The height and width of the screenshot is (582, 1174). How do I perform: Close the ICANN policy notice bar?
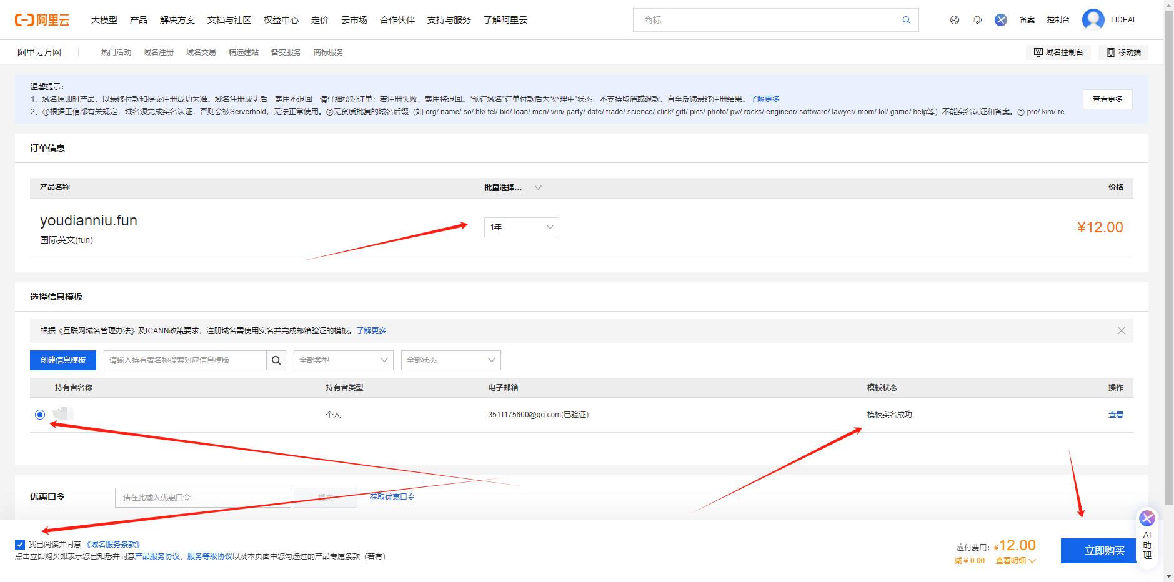click(x=1121, y=331)
